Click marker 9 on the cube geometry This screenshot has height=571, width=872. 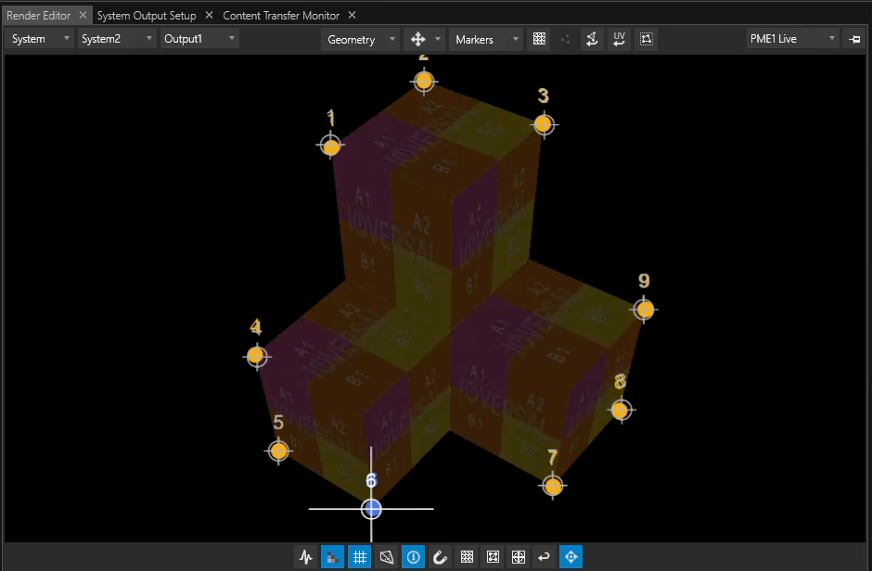(x=644, y=309)
